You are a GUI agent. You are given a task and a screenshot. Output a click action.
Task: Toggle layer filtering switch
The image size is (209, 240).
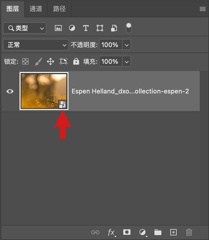tap(128, 28)
